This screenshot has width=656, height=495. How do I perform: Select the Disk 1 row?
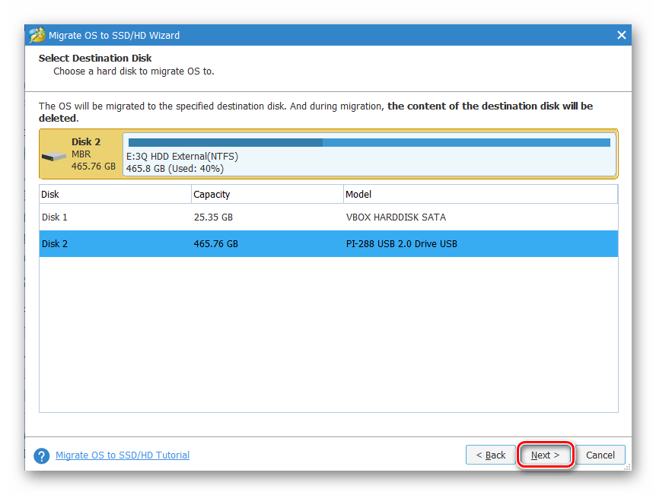tap(329, 217)
